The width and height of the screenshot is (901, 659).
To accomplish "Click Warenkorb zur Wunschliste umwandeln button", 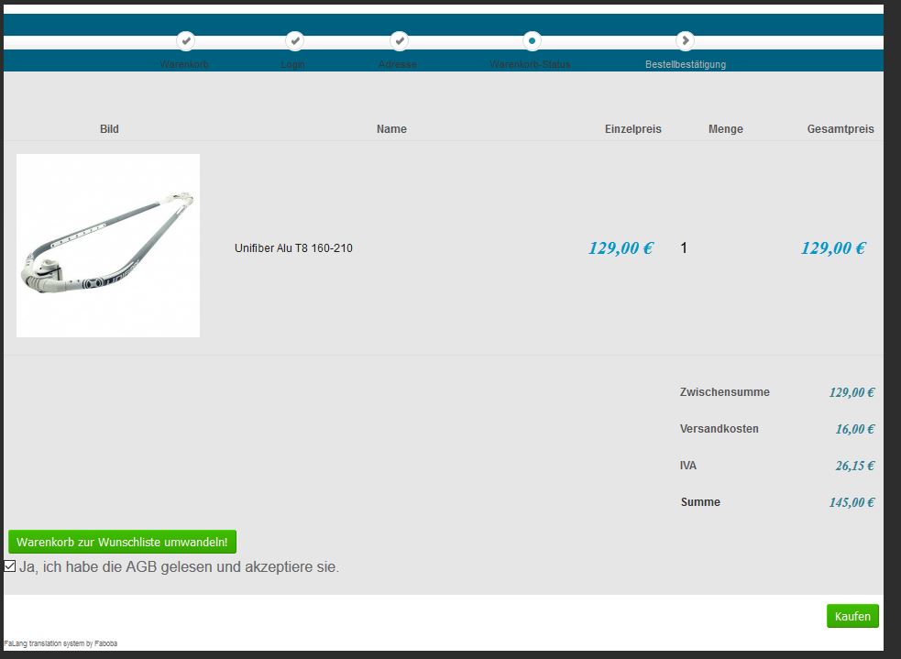I will 123,542.
